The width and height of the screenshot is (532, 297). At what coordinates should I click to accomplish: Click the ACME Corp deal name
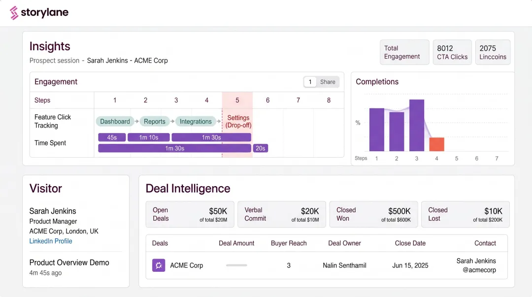point(186,265)
